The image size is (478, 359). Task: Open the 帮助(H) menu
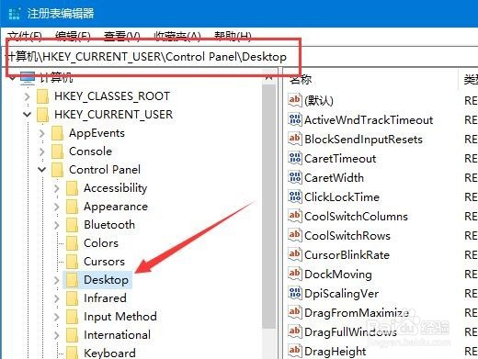tap(233, 36)
